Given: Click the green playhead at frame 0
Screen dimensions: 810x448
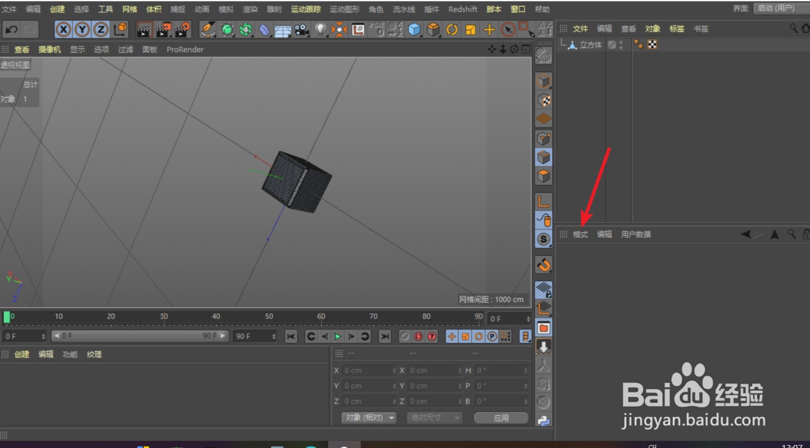Looking at the screenshot, I should [x=7, y=317].
